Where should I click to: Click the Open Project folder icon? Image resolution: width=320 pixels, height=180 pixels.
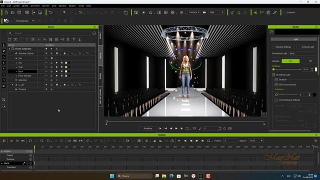point(12,12)
